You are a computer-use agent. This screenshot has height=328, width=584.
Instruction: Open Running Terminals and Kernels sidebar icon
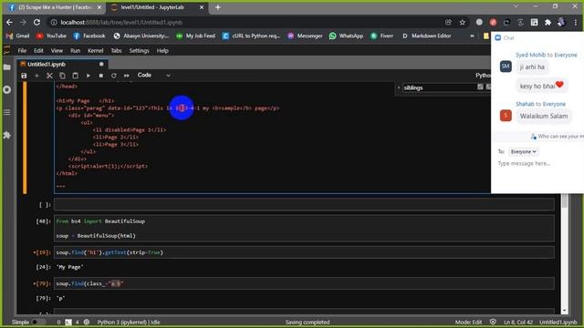tap(7, 89)
